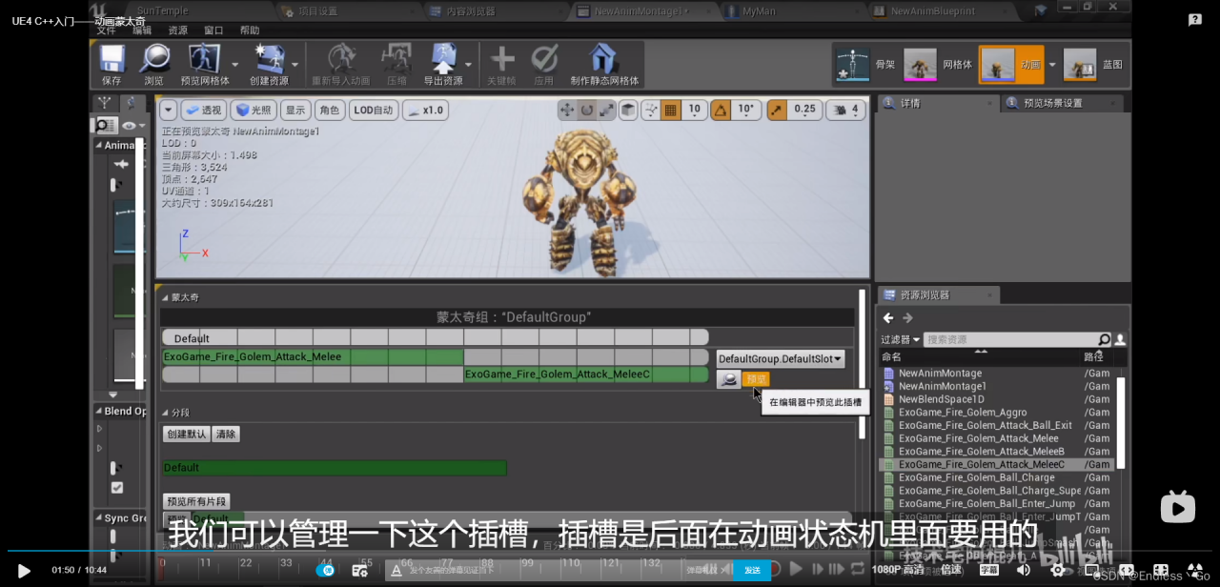Click the find-in-browser magnifier icon beside 预览
The height and width of the screenshot is (587, 1220).
coord(728,379)
